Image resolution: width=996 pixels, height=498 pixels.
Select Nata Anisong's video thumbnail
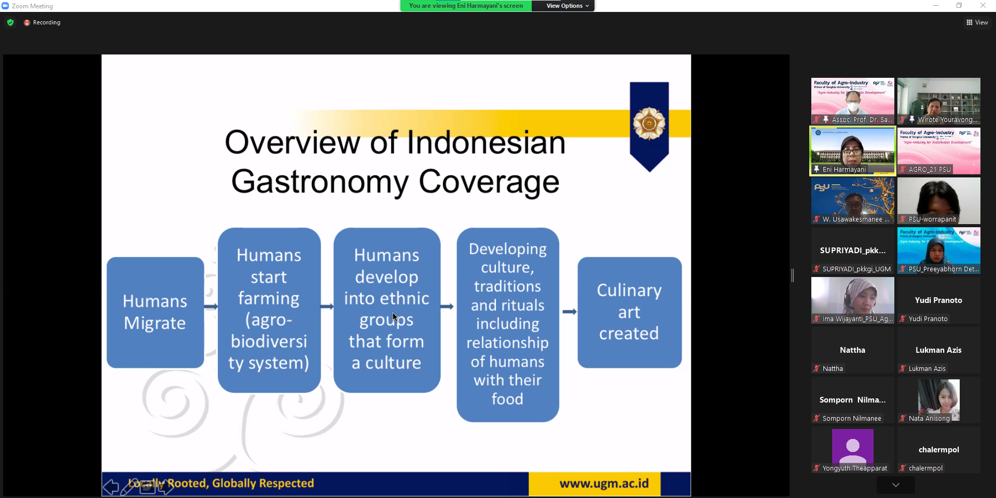(x=938, y=399)
